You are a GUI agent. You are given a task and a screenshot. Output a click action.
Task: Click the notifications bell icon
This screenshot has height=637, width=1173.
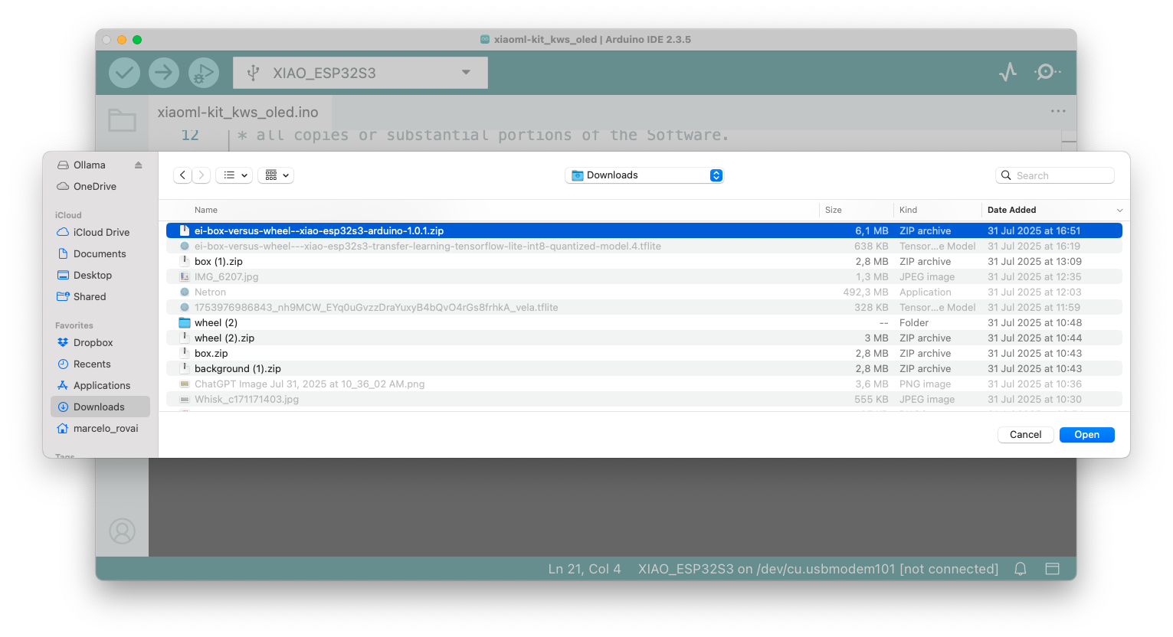coord(1021,569)
